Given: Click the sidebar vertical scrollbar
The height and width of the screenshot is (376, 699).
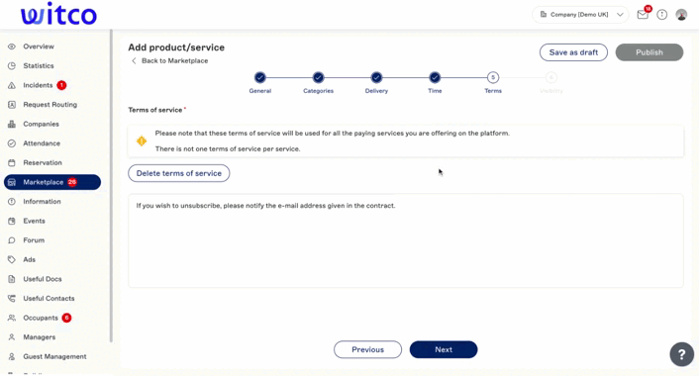Looking at the screenshot, I should click(111, 186).
